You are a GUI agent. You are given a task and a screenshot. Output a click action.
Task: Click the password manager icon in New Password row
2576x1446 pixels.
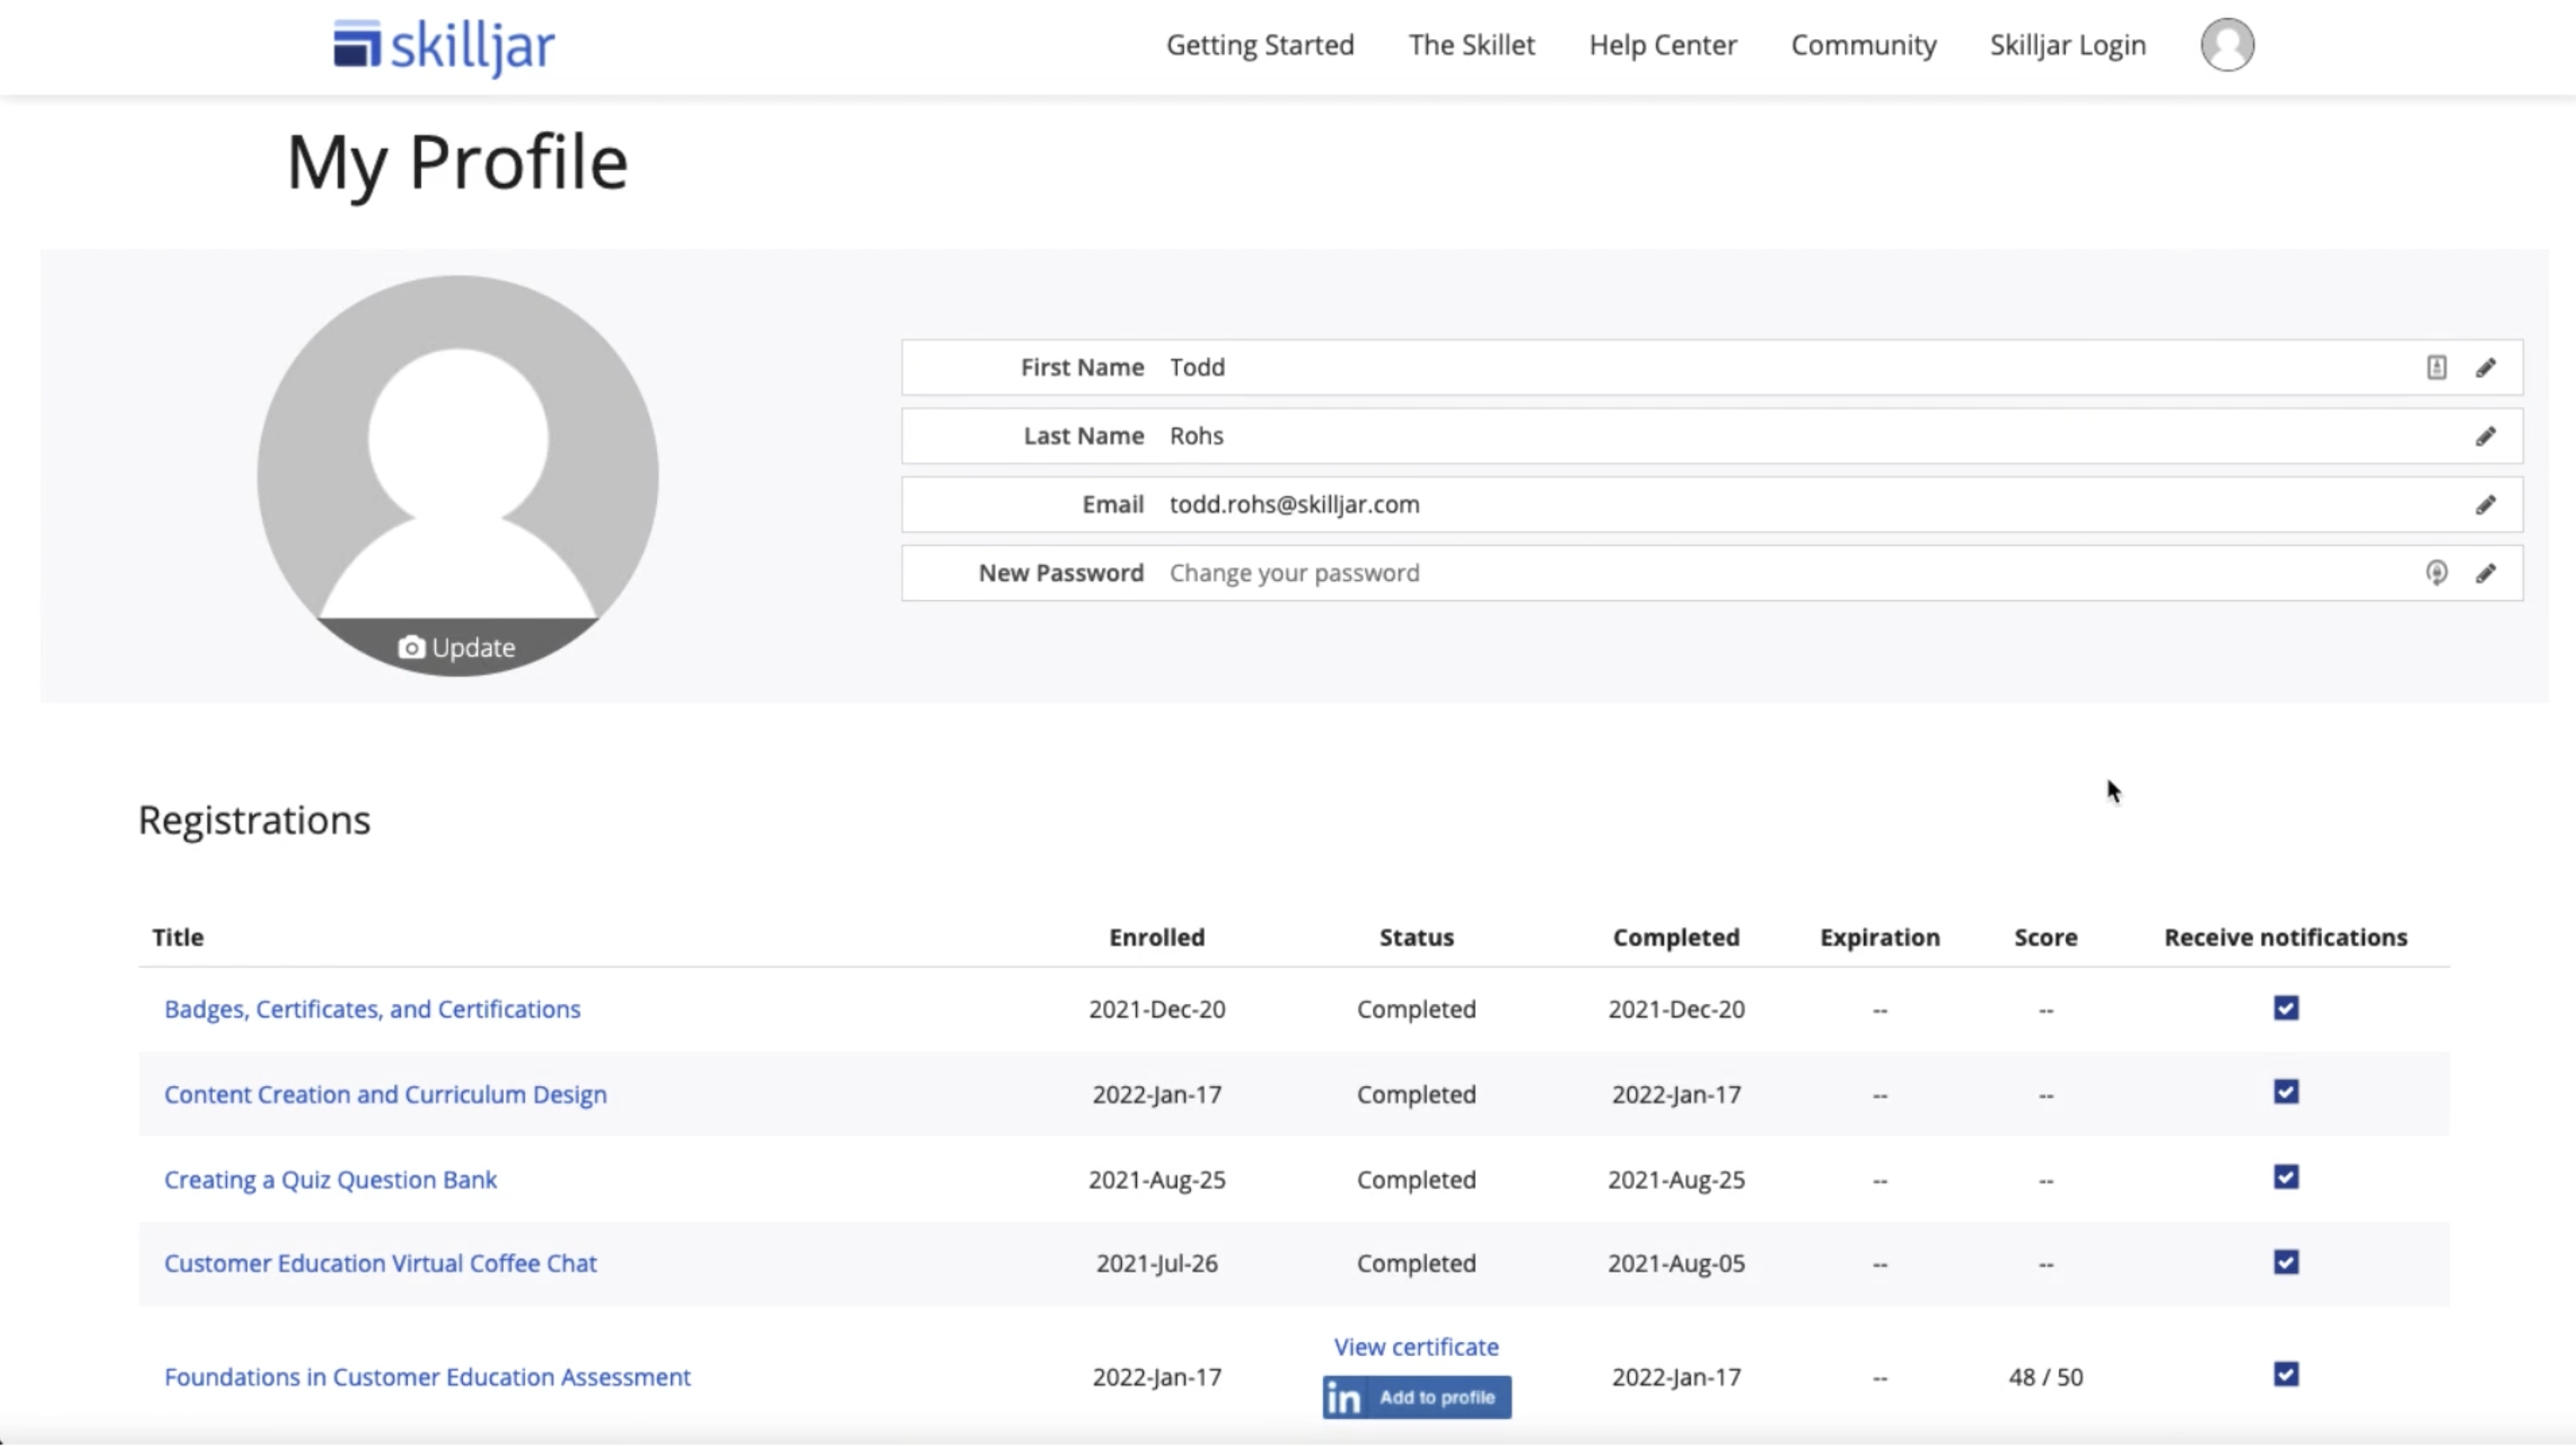click(2436, 573)
